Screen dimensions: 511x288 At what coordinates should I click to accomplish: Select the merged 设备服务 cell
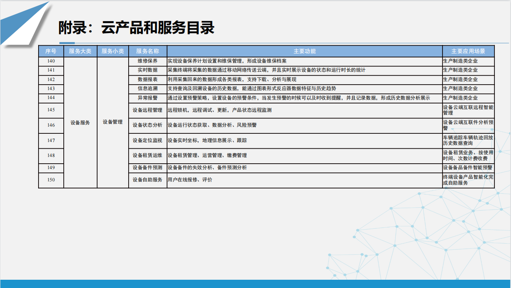(80, 122)
